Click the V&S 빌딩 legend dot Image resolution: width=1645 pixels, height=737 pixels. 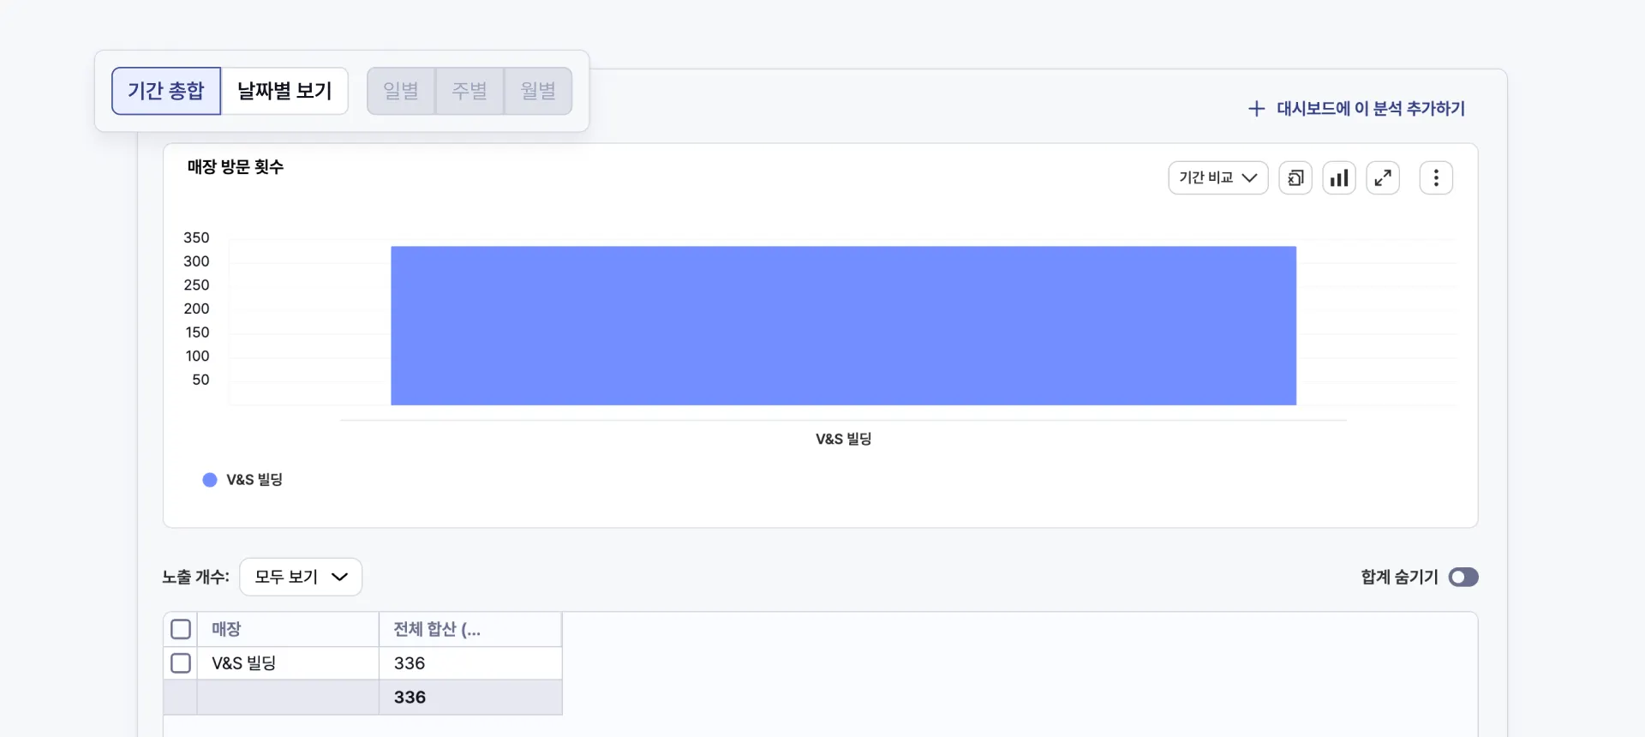[210, 480]
